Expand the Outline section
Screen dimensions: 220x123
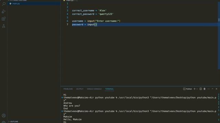(13, 122)
